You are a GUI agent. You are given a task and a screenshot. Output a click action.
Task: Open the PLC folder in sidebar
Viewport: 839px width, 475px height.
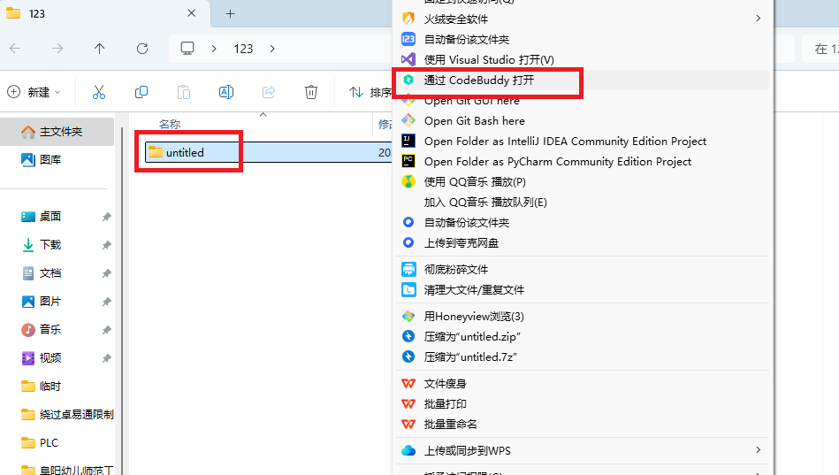[x=57, y=443]
